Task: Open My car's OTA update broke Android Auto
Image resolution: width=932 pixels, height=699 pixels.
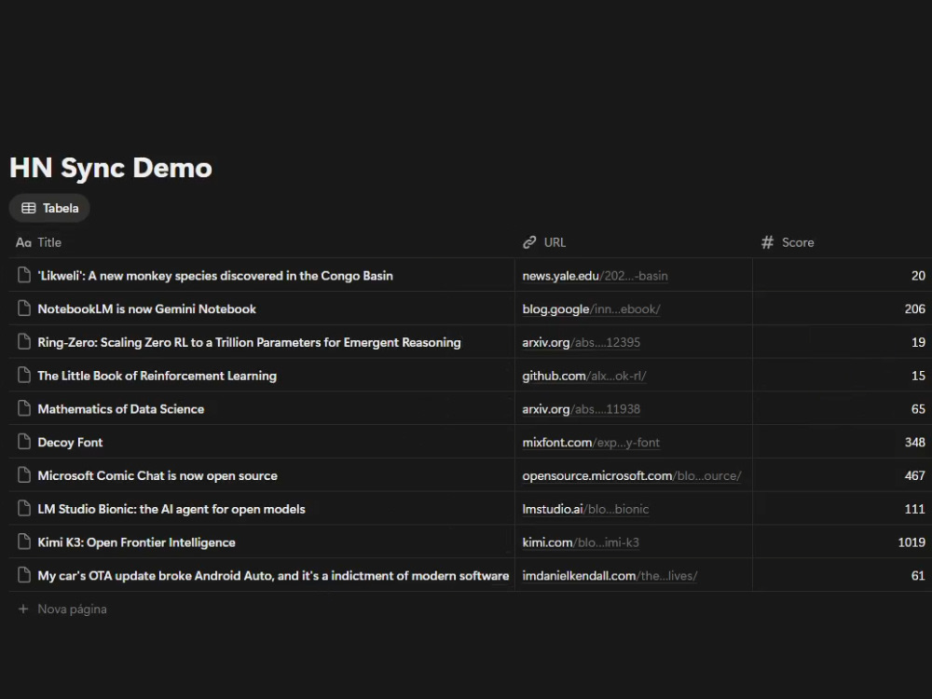Action: 273,575
